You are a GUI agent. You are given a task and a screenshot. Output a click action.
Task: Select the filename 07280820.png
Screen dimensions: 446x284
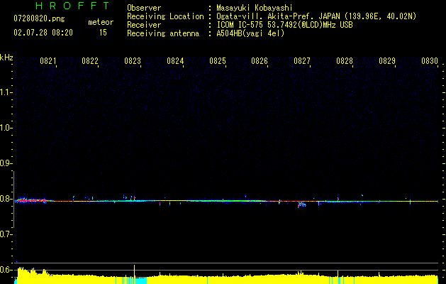[39, 18]
